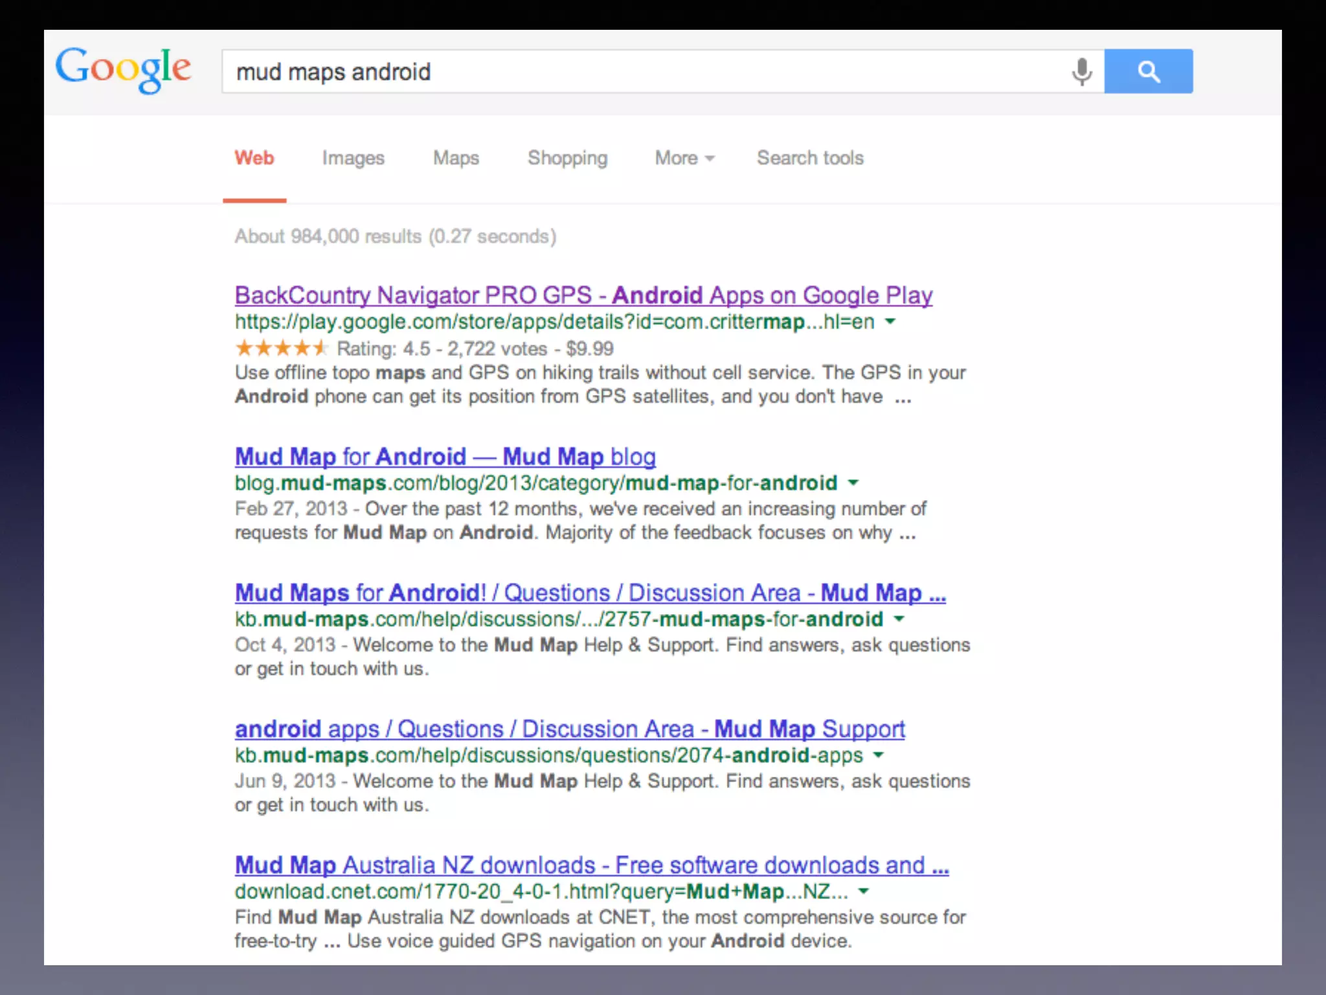Click the star rating of BackCountry Navigator

pyautogui.click(x=281, y=349)
